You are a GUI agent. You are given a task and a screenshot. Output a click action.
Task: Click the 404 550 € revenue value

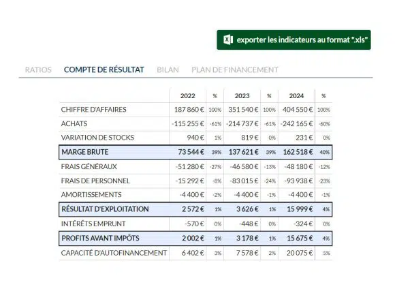(x=298, y=110)
